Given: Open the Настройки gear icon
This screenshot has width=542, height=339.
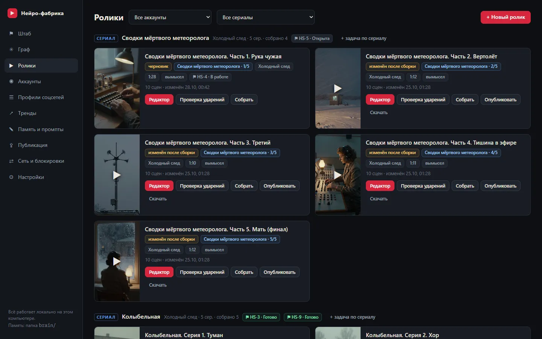Looking at the screenshot, I should pyautogui.click(x=11, y=177).
